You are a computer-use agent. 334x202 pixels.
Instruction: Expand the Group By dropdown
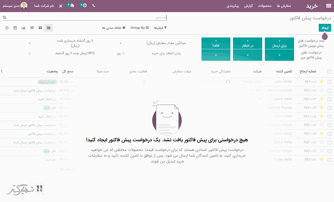(x=140, y=28)
